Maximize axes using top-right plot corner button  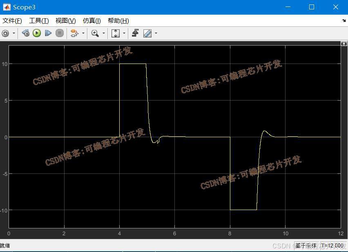point(344,44)
